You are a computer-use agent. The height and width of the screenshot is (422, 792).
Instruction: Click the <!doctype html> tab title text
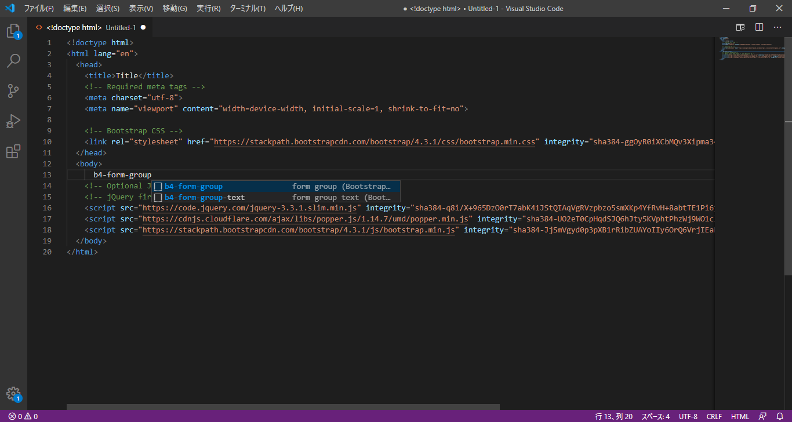(x=74, y=27)
